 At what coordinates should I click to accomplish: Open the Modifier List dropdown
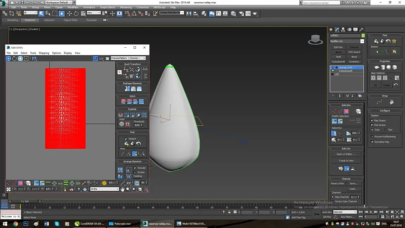click(362, 41)
